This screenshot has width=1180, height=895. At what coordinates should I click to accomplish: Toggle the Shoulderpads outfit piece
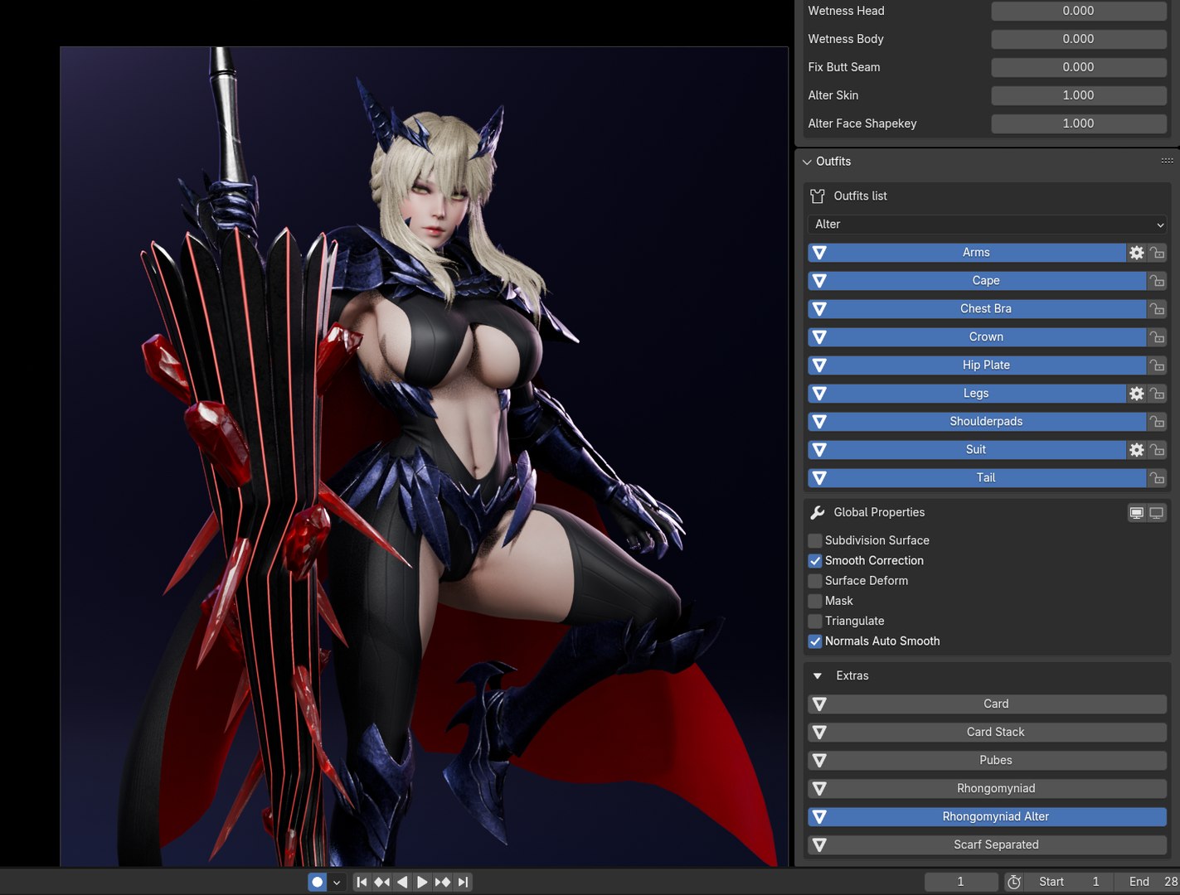[x=977, y=422]
